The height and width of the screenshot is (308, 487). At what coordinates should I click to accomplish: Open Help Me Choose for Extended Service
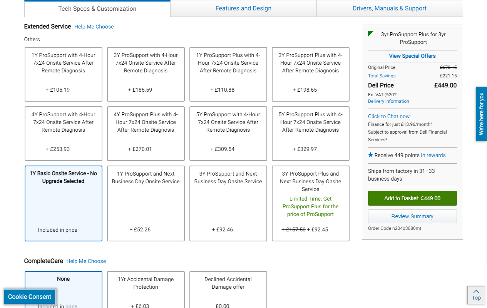point(94,27)
